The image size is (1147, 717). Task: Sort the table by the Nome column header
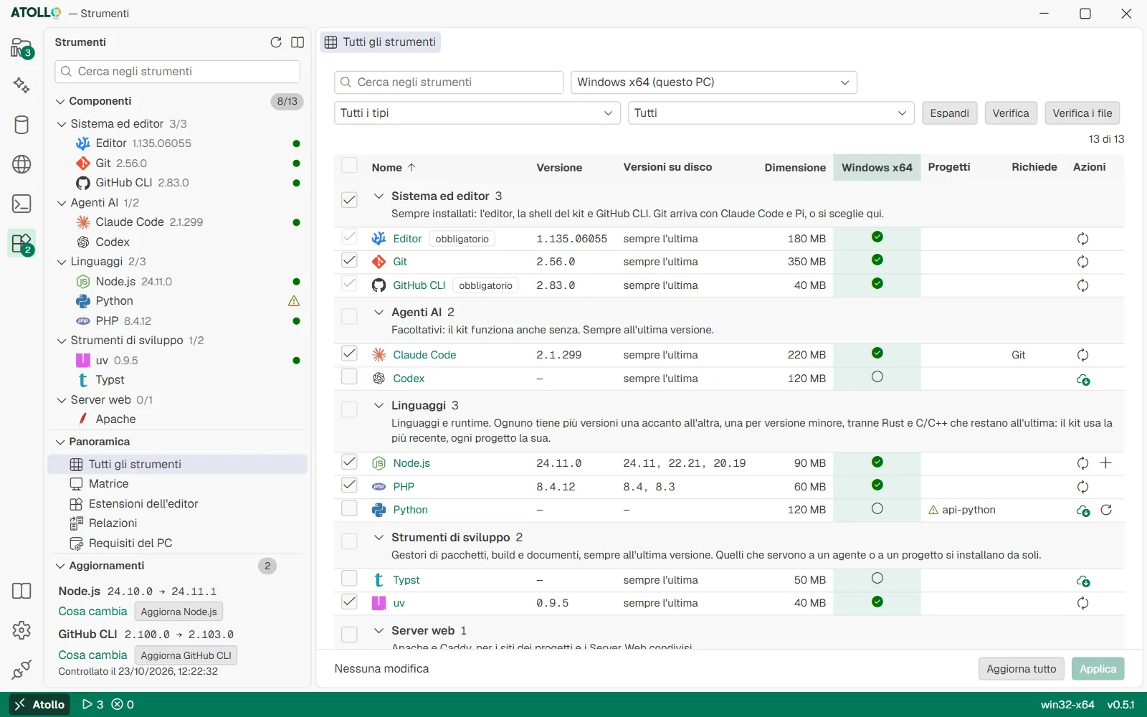(x=393, y=168)
